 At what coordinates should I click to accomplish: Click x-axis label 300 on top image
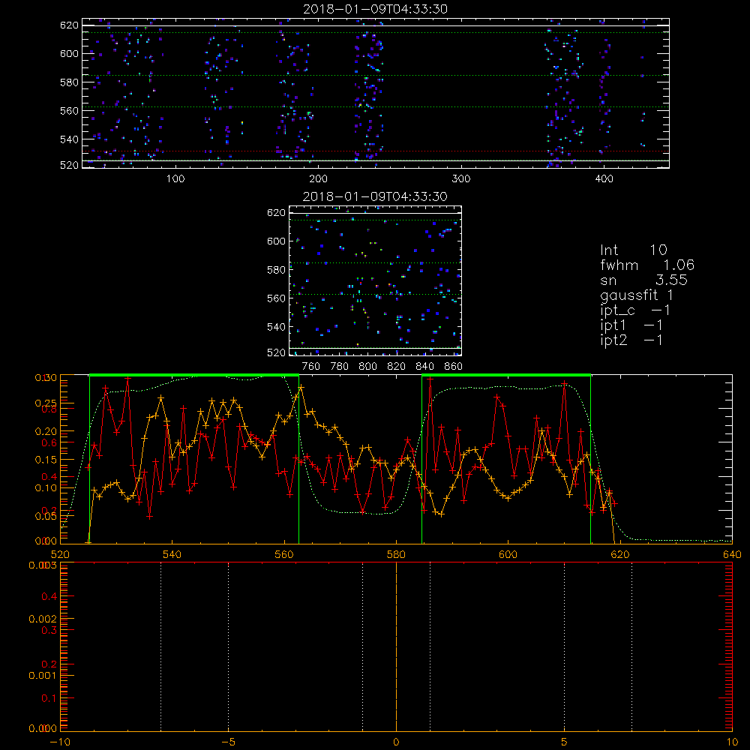click(x=461, y=179)
